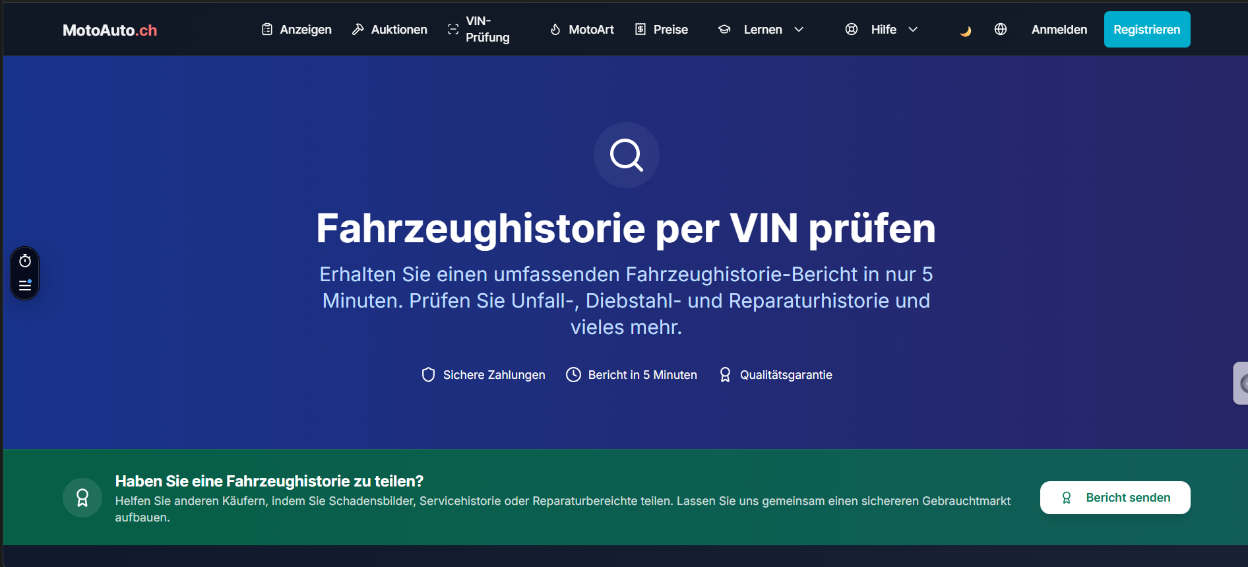Image resolution: width=1248 pixels, height=567 pixels.
Task: Open the list menu icon in side widget
Action: point(25,286)
